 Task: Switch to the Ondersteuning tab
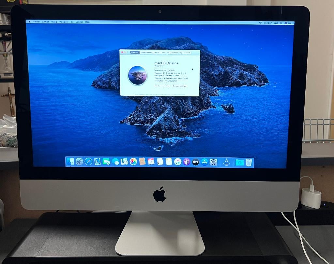pyautogui.click(x=177, y=52)
